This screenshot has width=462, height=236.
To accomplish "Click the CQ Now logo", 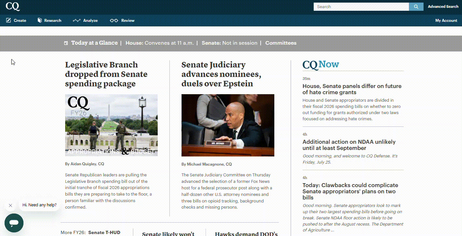I will pyautogui.click(x=321, y=65).
